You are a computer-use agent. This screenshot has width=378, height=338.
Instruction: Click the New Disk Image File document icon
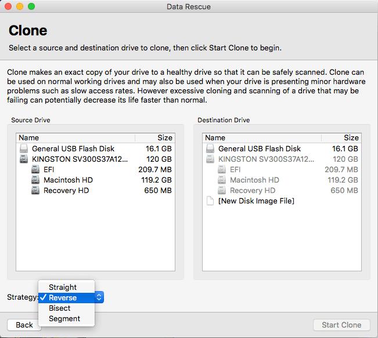tap(210, 201)
